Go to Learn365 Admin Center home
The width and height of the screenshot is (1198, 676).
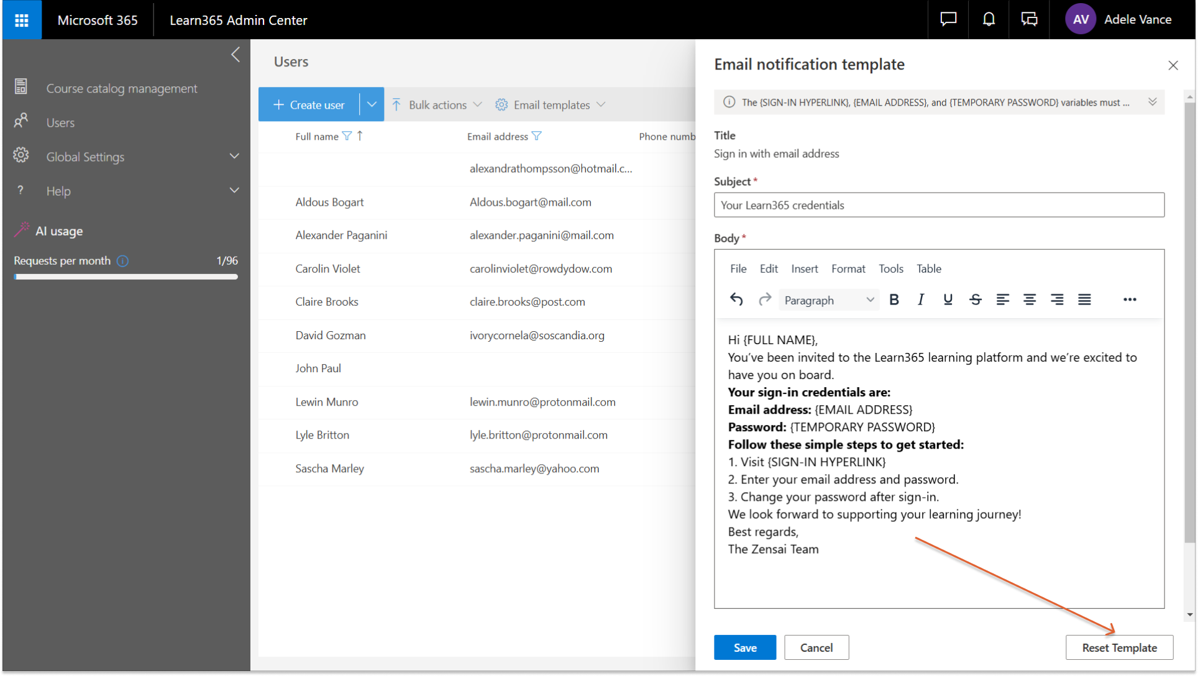coord(239,20)
